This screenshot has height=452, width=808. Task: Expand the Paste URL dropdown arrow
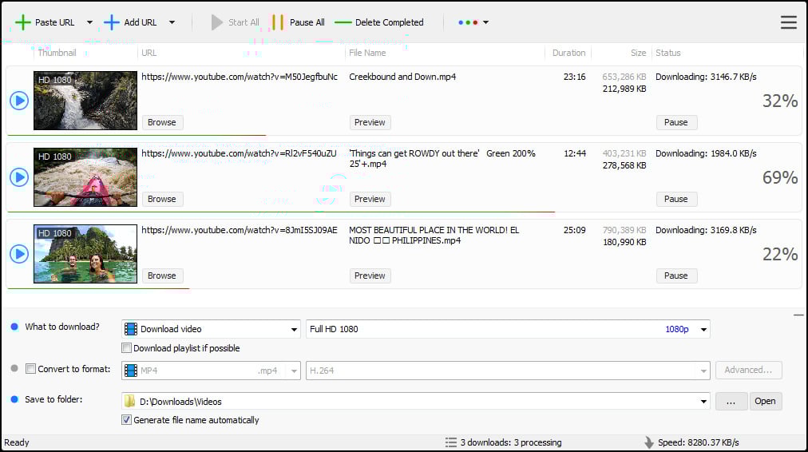pos(89,22)
